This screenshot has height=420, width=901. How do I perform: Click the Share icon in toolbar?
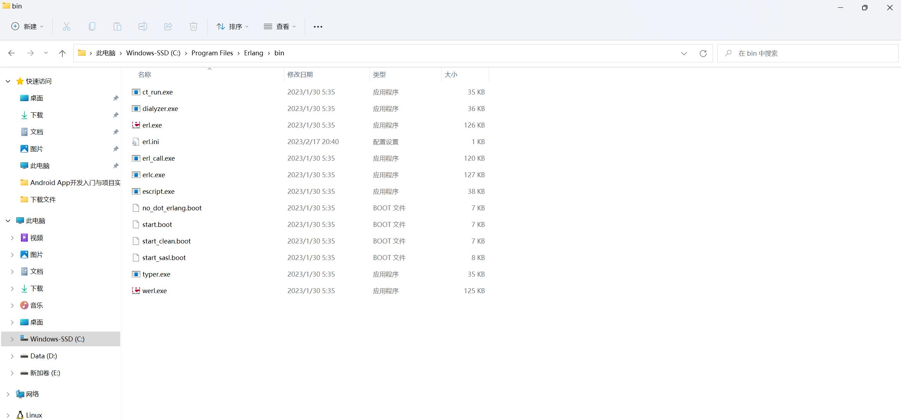coord(168,26)
